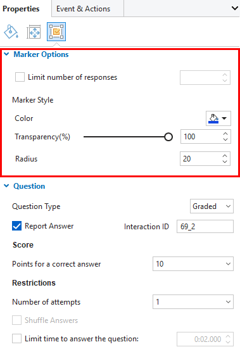Increase the Radius value with up arrow

click(x=225, y=156)
